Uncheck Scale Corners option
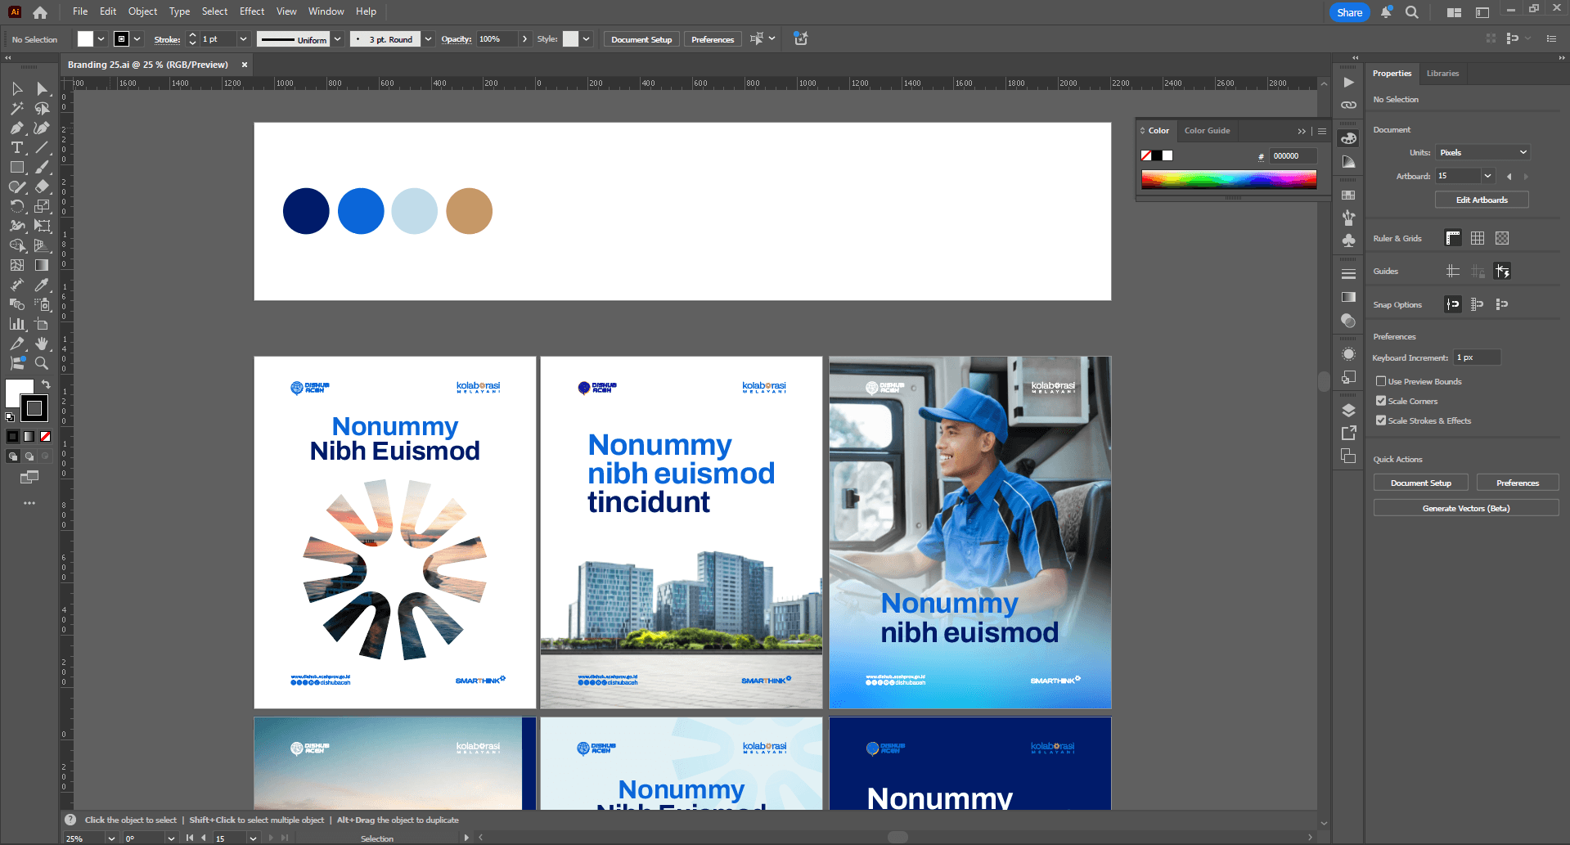Image resolution: width=1570 pixels, height=845 pixels. [1381, 401]
